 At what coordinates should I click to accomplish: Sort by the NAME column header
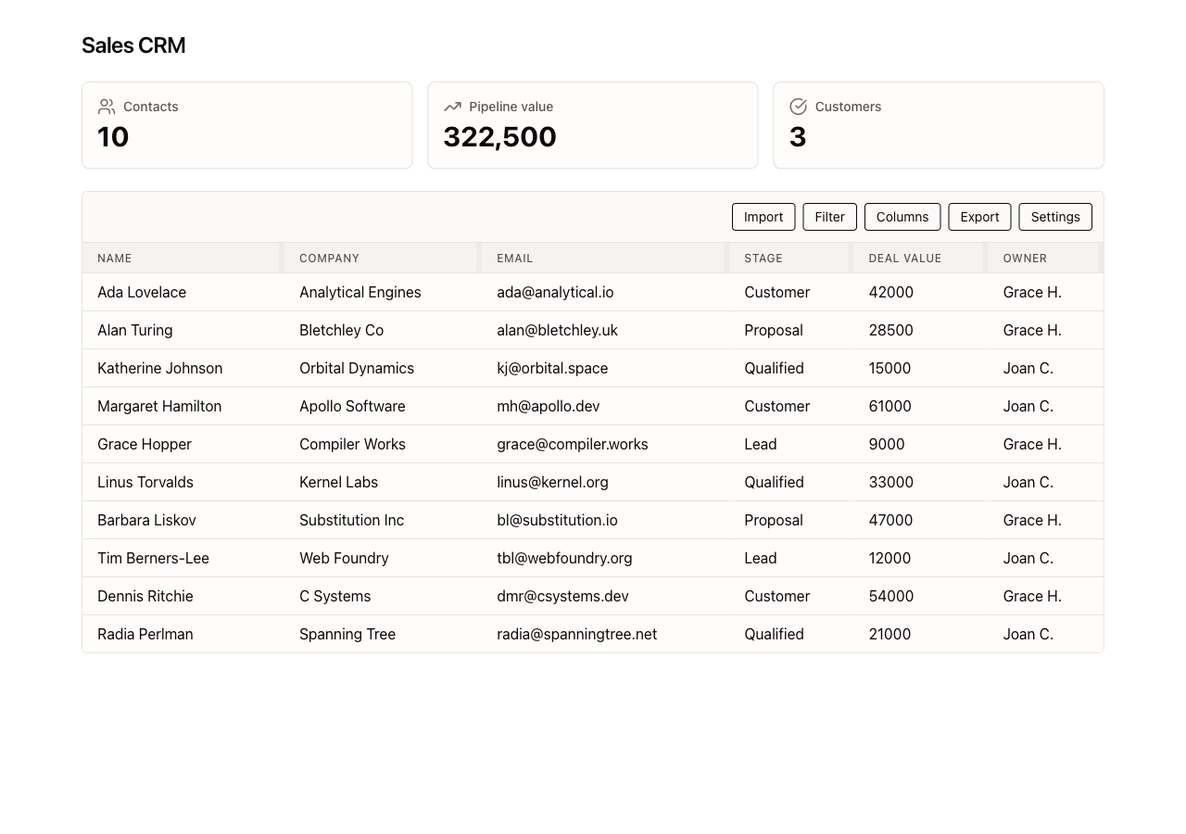(182, 259)
